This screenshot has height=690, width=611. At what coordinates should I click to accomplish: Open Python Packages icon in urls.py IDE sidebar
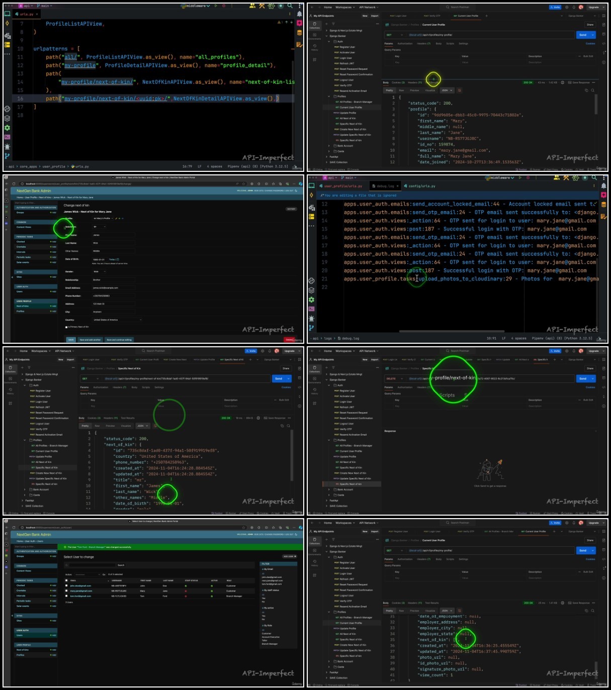[x=7, y=119]
